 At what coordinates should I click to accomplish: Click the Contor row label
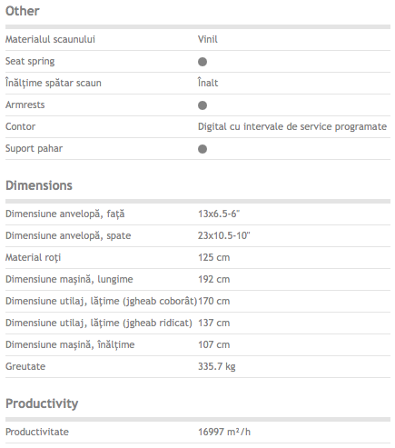[x=20, y=126]
